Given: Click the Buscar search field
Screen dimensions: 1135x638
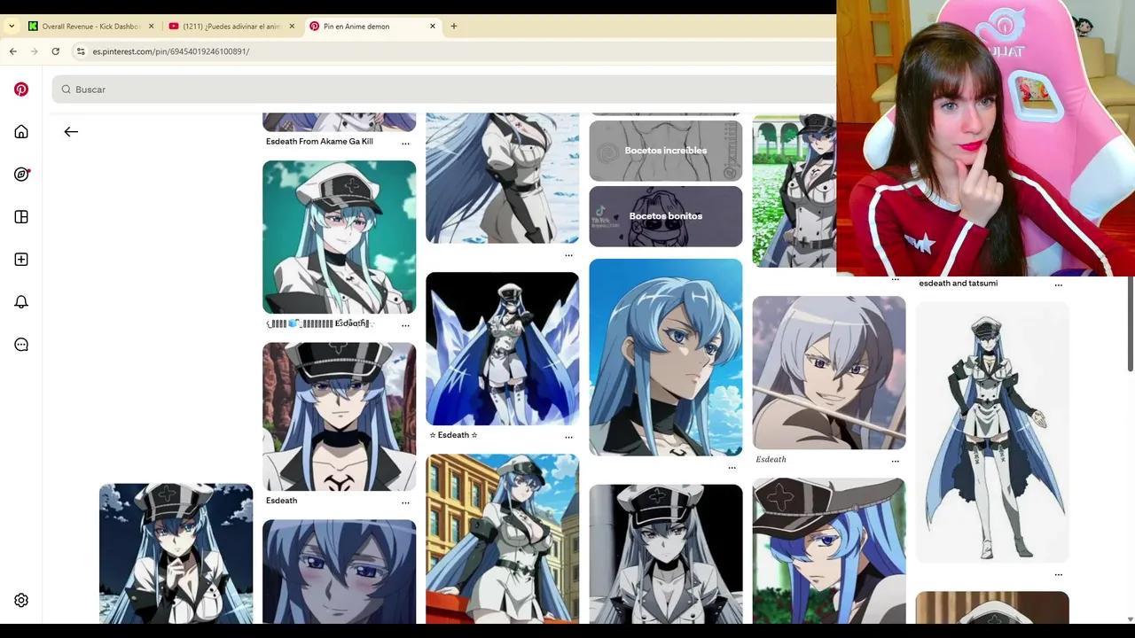Looking at the screenshot, I should click(x=443, y=89).
